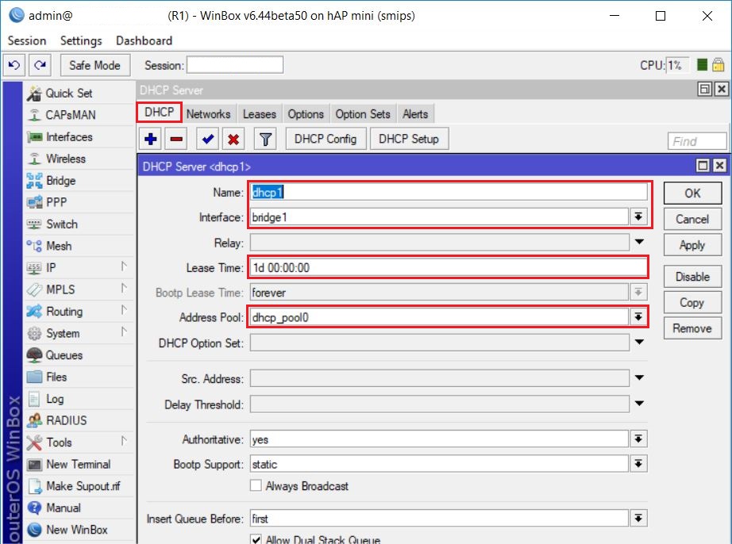Expand the Routing submenu

click(123, 310)
